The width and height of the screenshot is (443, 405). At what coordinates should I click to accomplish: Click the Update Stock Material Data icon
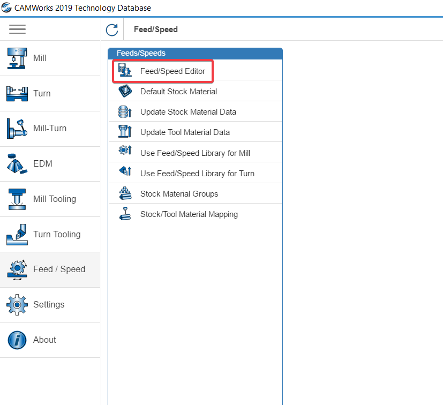pos(125,111)
